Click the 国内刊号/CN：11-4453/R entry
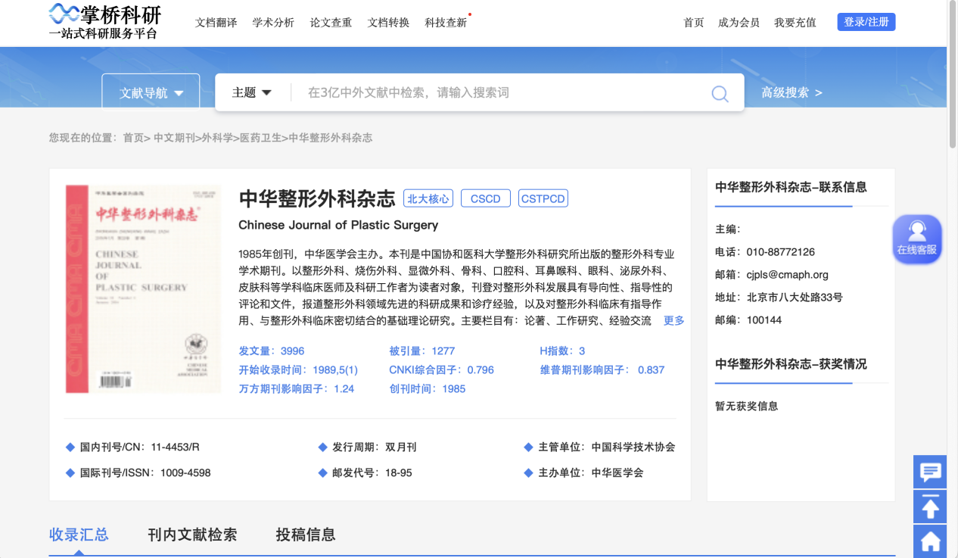 [133, 447]
